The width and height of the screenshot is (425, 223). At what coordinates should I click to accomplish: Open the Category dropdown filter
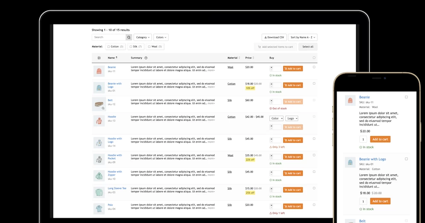point(143,38)
